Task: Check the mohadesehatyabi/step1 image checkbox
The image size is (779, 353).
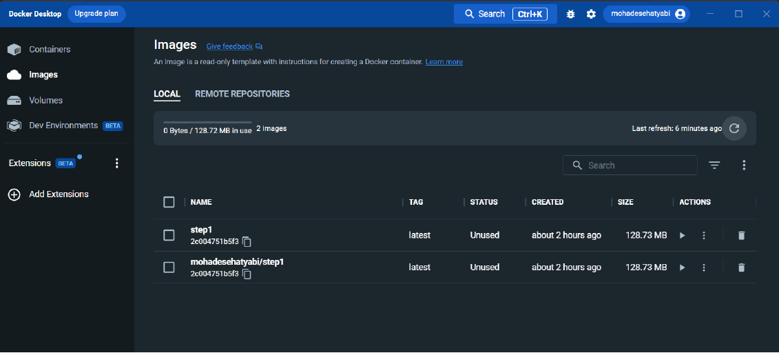Action: 169,268
